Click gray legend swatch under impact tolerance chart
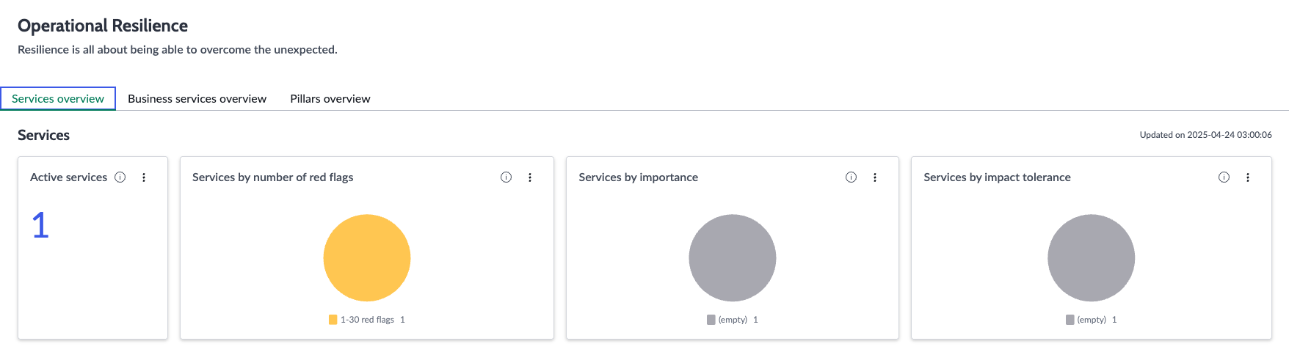Screen dimensions: 1289x352 click(1070, 320)
